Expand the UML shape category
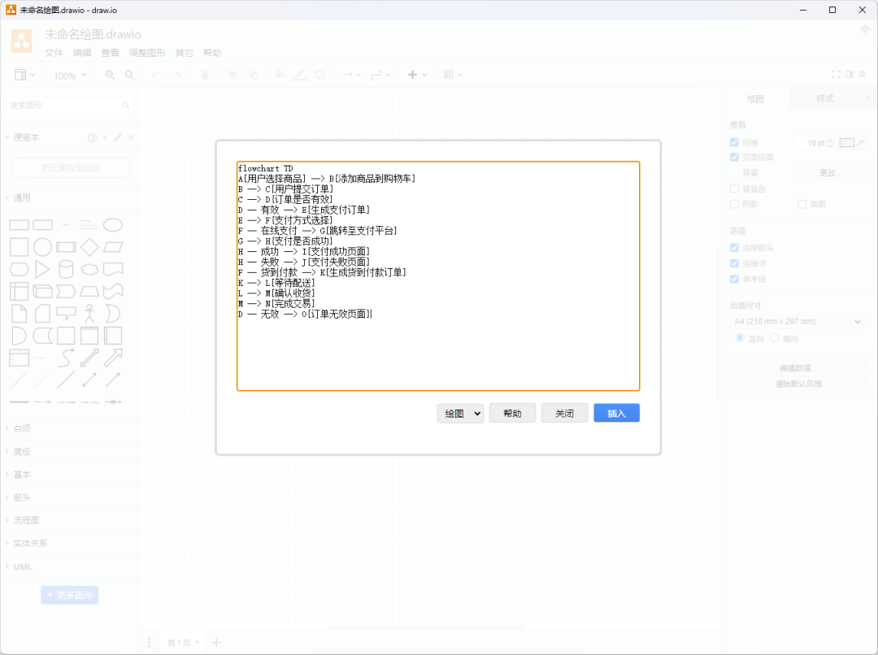The image size is (878, 655). tap(23, 566)
